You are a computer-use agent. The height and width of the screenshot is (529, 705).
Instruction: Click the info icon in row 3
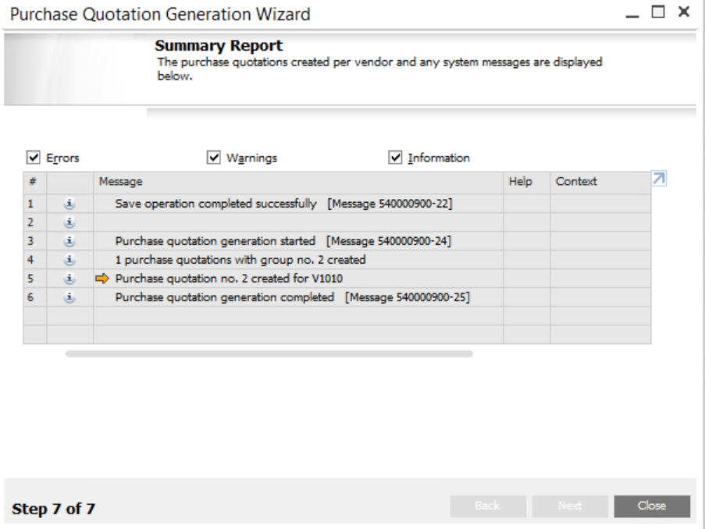(x=69, y=241)
